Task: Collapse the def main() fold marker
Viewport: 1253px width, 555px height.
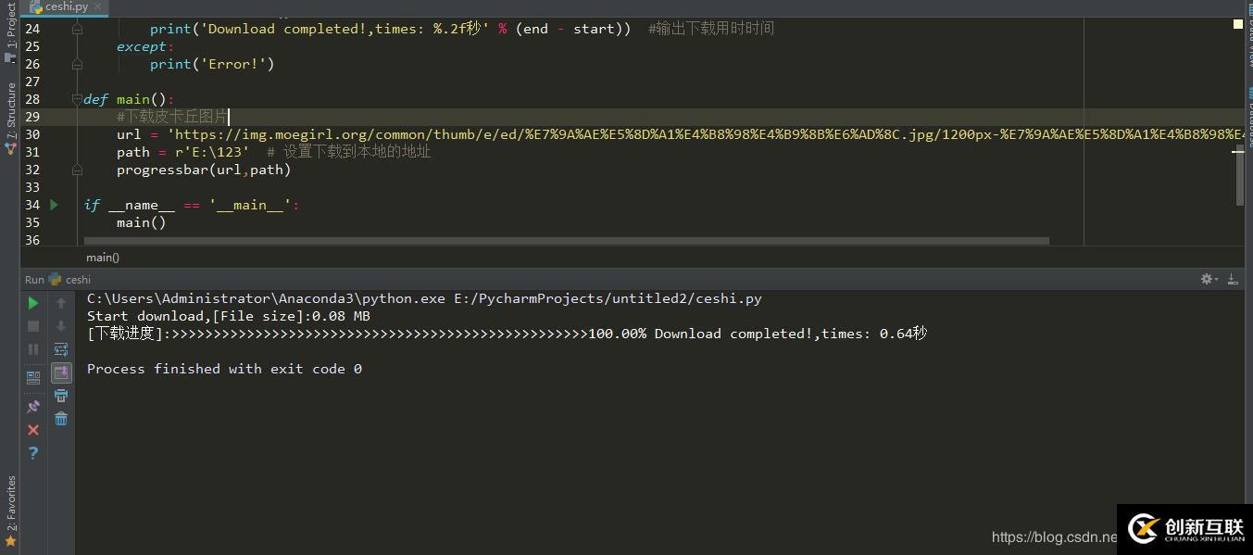Action: (x=78, y=99)
